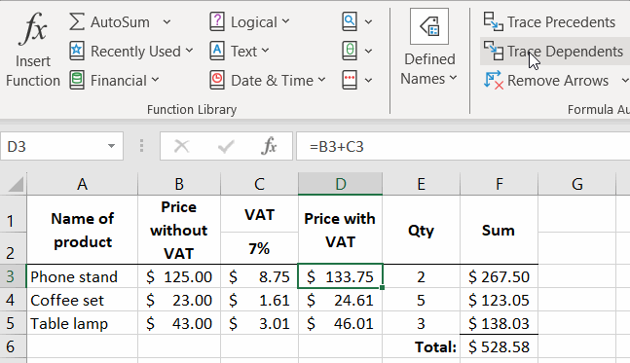Click the AutoSum sigma icon
The height and width of the screenshot is (363, 630).
(77, 21)
